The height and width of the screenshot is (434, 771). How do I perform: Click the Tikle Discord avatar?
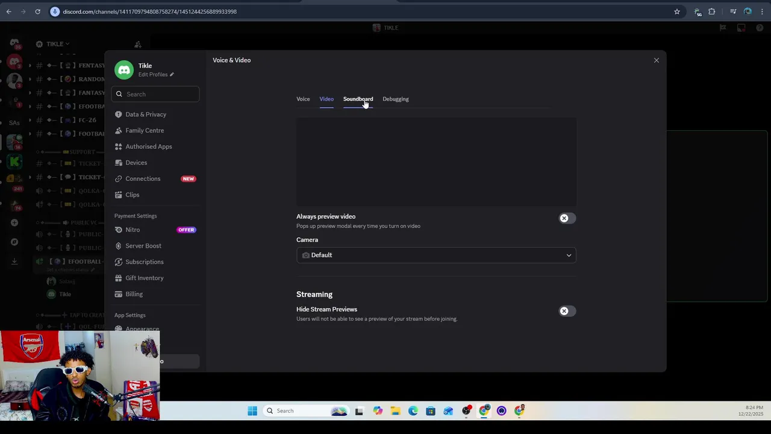click(x=124, y=70)
